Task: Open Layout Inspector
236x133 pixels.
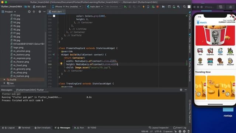Action: tap(159, 128)
